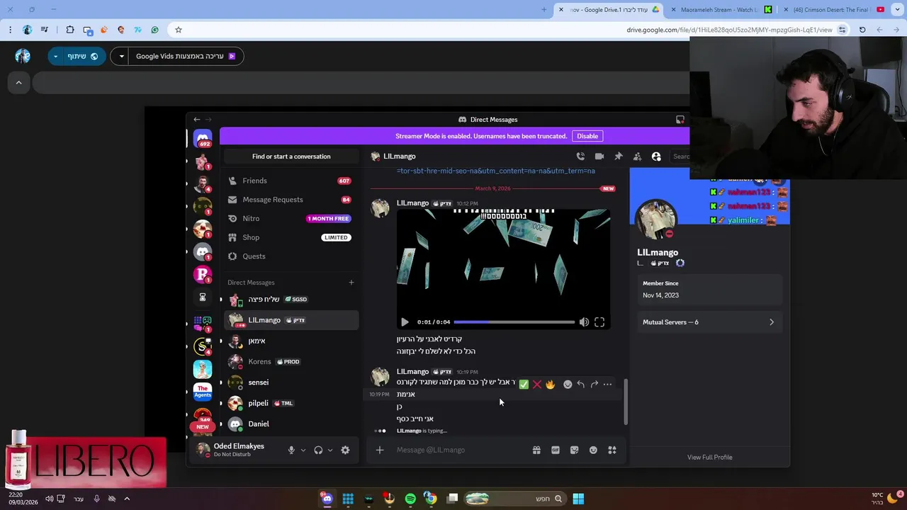Open share options dropdown arrow
This screenshot has width=907, height=510.
[x=56, y=56]
